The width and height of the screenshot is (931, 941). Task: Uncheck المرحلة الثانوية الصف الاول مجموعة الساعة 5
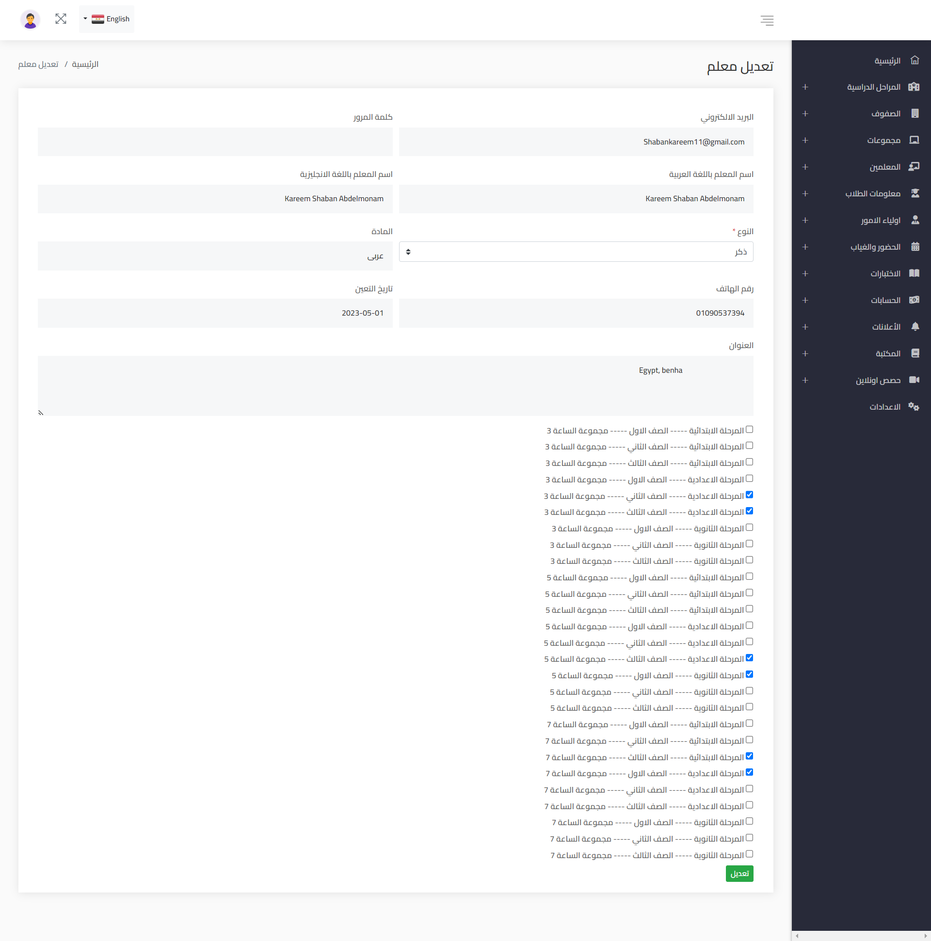click(x=749, y=674)
